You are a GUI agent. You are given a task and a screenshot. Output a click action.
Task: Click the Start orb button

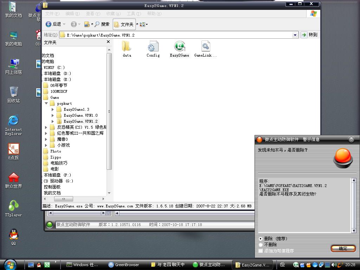click(x=10, y=264)
